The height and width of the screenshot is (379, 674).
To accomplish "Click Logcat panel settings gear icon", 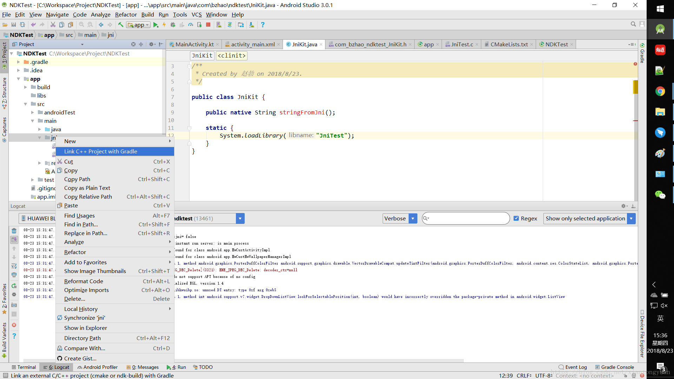I will (623, 206).
